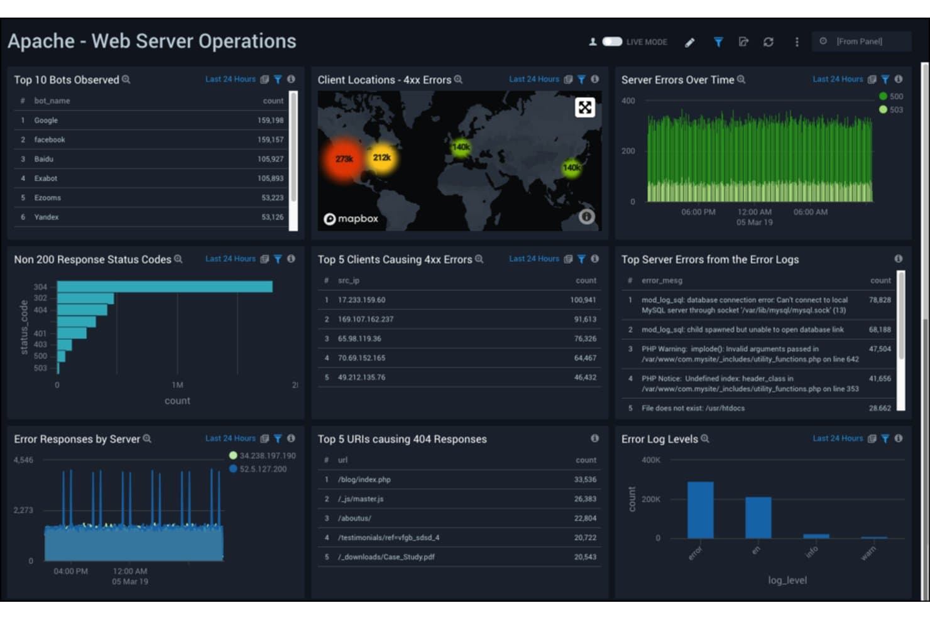The height and width of the screenshot is (620, 930).
Task: Select the 273k cluster on the map
Action: [x=344, y=159]
